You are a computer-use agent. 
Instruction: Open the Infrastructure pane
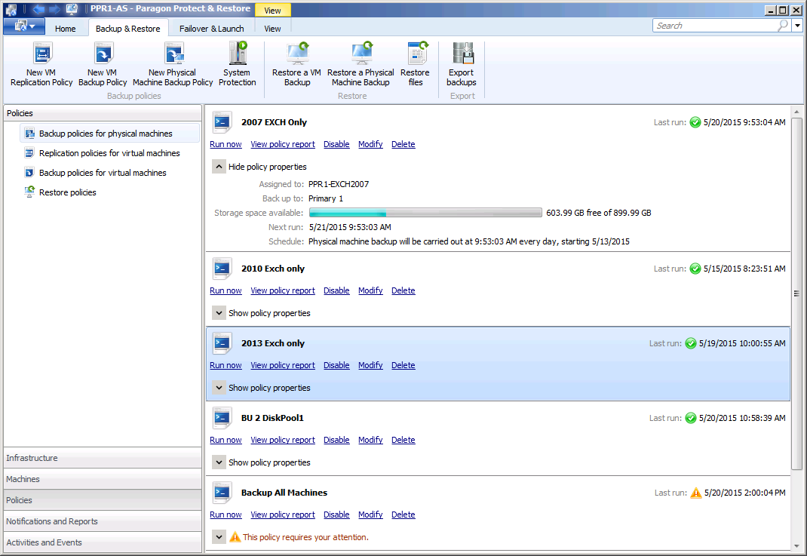(103, 458)
